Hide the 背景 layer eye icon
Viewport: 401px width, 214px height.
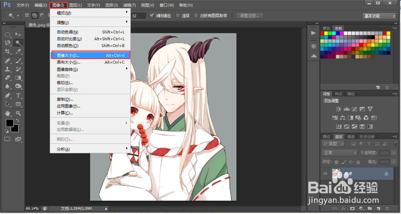click(325, 174)
